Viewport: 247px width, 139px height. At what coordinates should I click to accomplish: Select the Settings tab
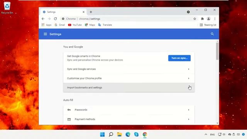point(63,12)
